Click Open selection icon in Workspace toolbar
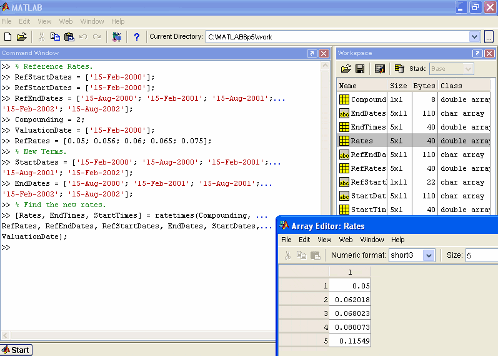The height and width of the screenshot is (356, 498). pyautogui.click(x=380, y=69)
